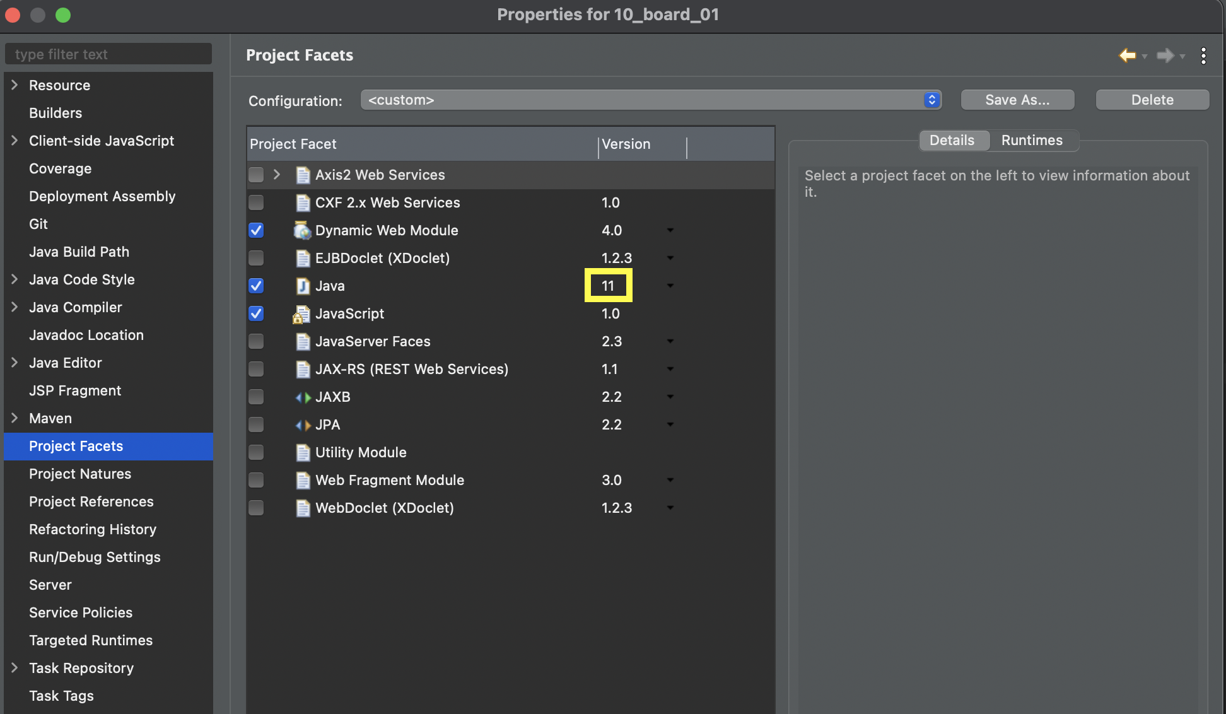
Task: Open the Configuration custom combo box
Action: [650, 100]
